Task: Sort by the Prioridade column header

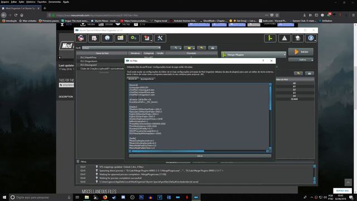Action: [191, 53]
